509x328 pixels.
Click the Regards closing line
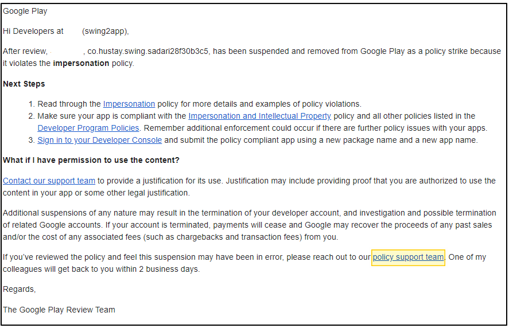(x=19, y=289)
